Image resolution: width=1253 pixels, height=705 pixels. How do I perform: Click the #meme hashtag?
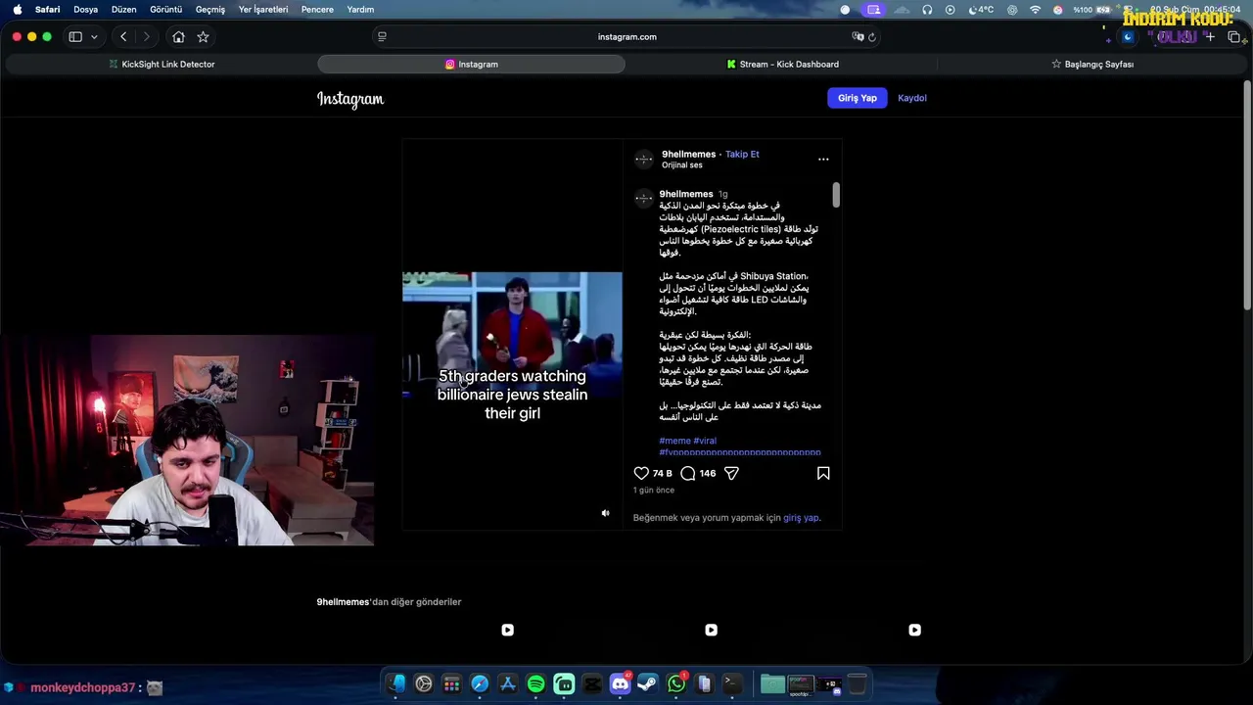click(674, 441)
